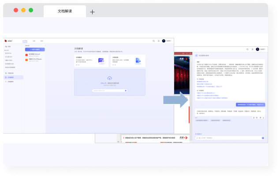Screen dimensions: 280x178
Task: Click the blue user question bubble in chat
Action: click(250, 105)
